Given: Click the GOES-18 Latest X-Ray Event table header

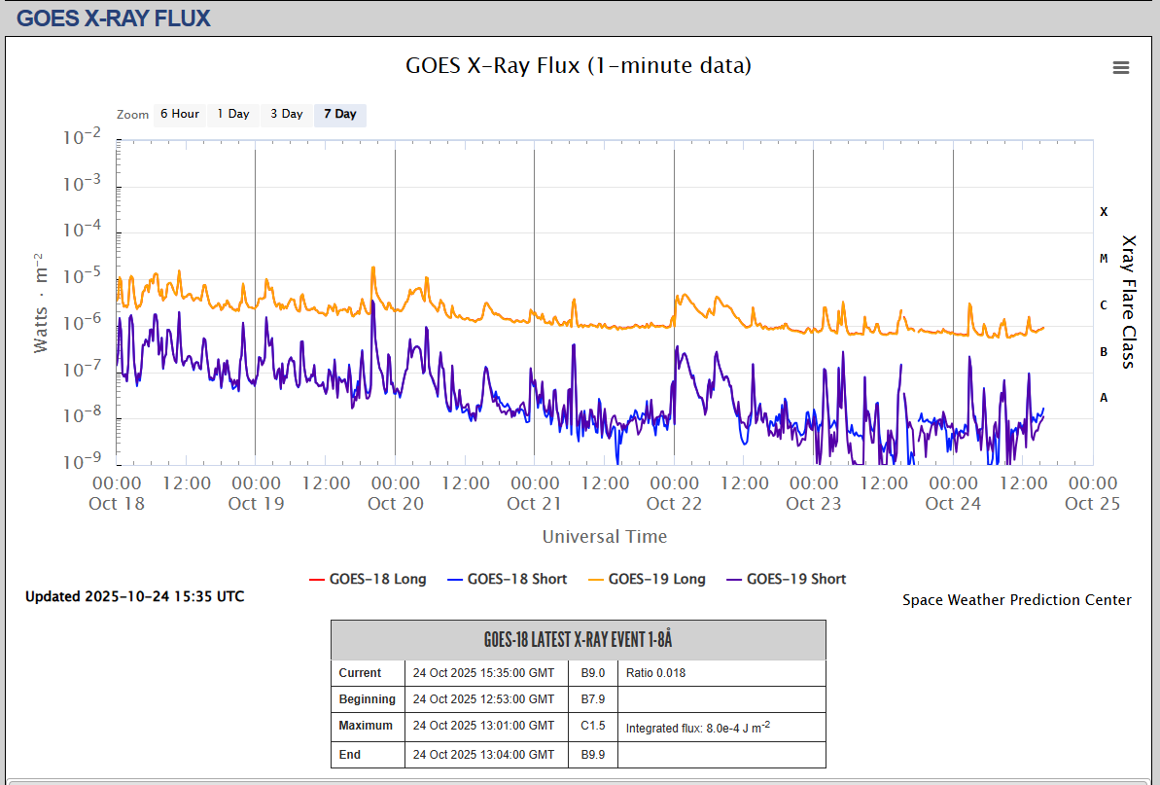Looking at the screenshot, I should tap(578, 640).
